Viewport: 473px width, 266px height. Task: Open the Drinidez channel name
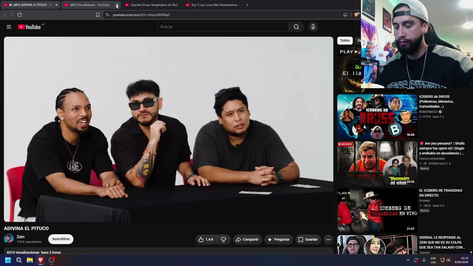click(x=424, y=201)
